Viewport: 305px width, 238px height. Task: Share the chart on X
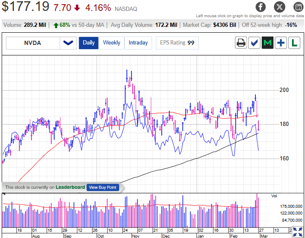click(x=279, y=7)
